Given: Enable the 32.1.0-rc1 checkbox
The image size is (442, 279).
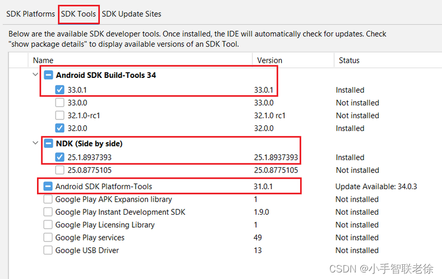Looking at the screenshot, I should point(59,116).
